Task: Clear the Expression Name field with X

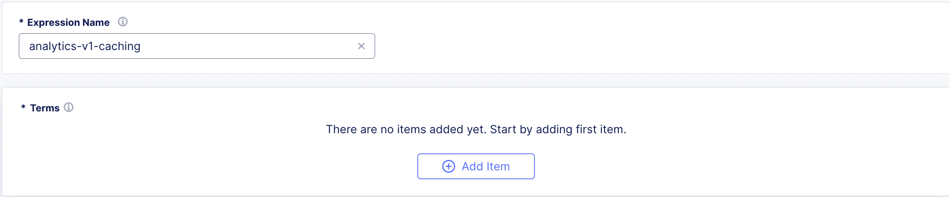Action: pyautogui.click(x=361, y=46)
